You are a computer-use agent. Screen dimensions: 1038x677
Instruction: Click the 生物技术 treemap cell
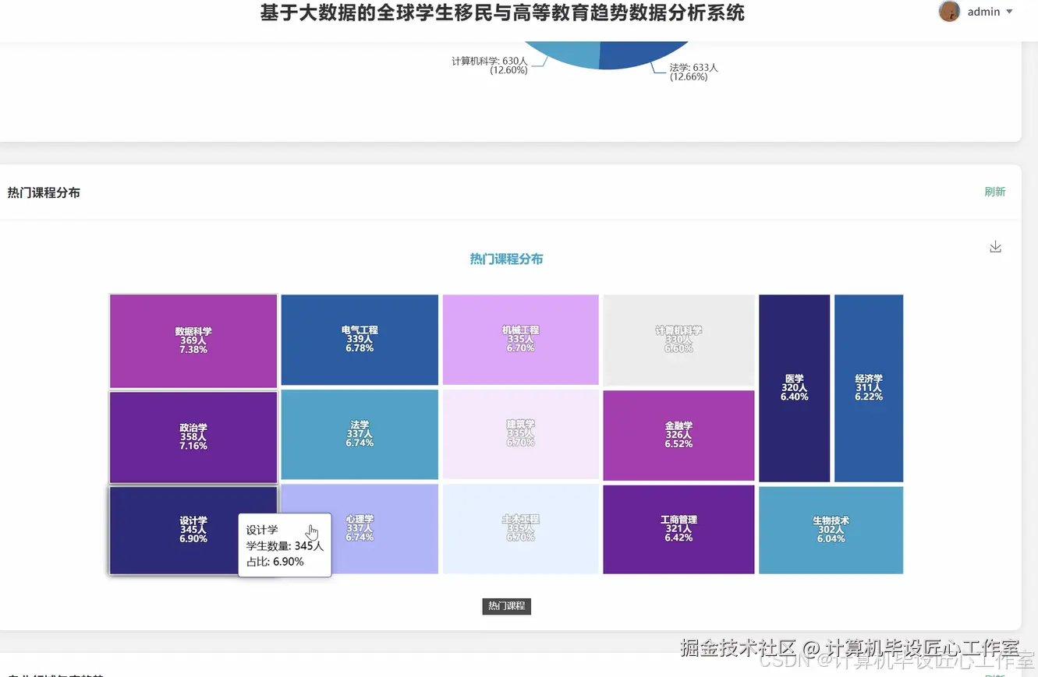tap(831, 529)
